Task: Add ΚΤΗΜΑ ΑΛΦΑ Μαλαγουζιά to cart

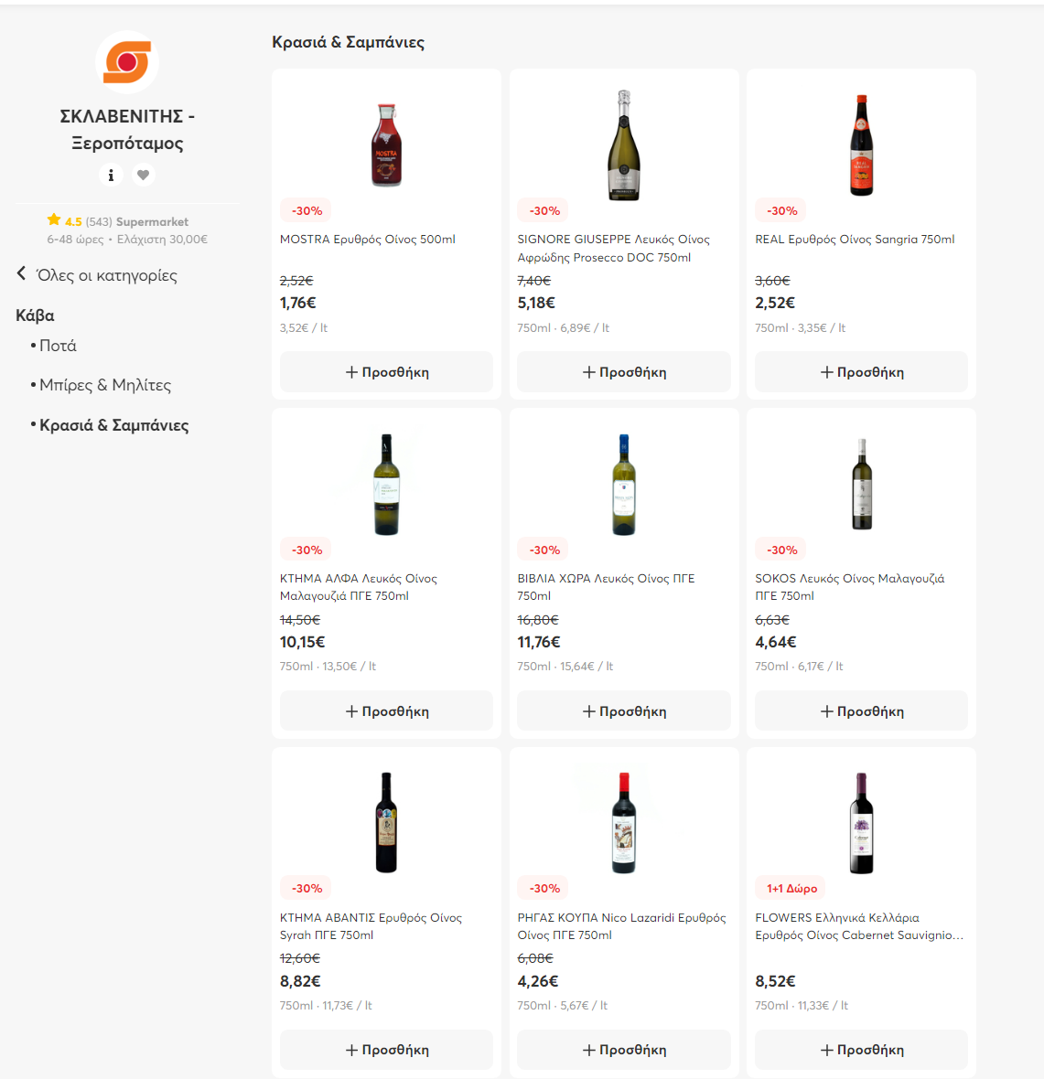Action: (386, 710)
